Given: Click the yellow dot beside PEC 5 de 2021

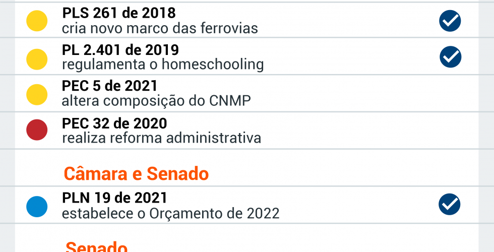Looking at the screenshot, I should pos(37,94).
